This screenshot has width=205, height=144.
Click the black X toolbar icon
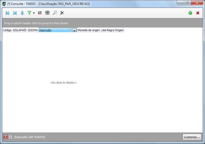click(x=62, y=13)
